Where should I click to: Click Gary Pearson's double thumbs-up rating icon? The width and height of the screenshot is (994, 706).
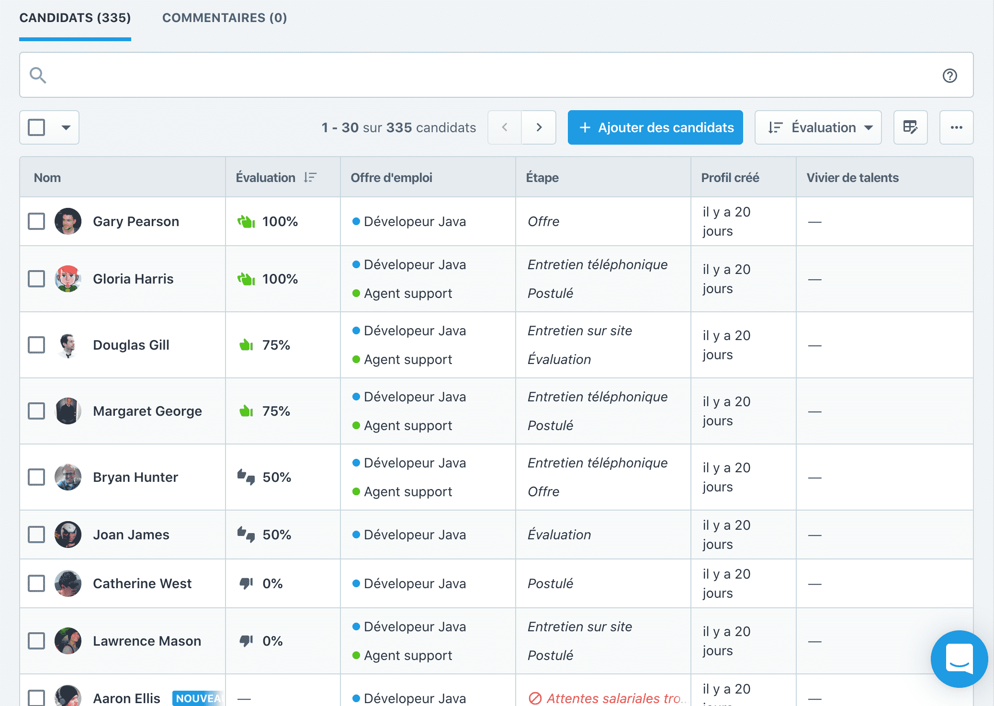[246, 222]
